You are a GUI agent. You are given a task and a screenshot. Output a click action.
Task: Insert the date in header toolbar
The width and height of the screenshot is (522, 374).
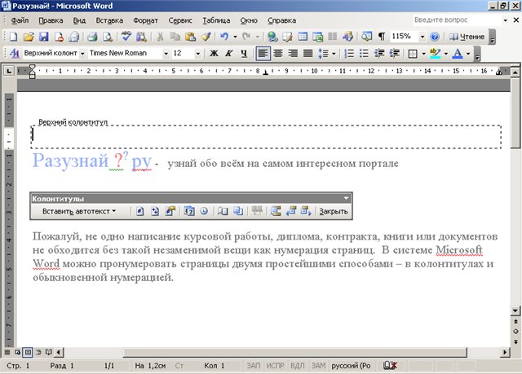[x=189, y=211]
